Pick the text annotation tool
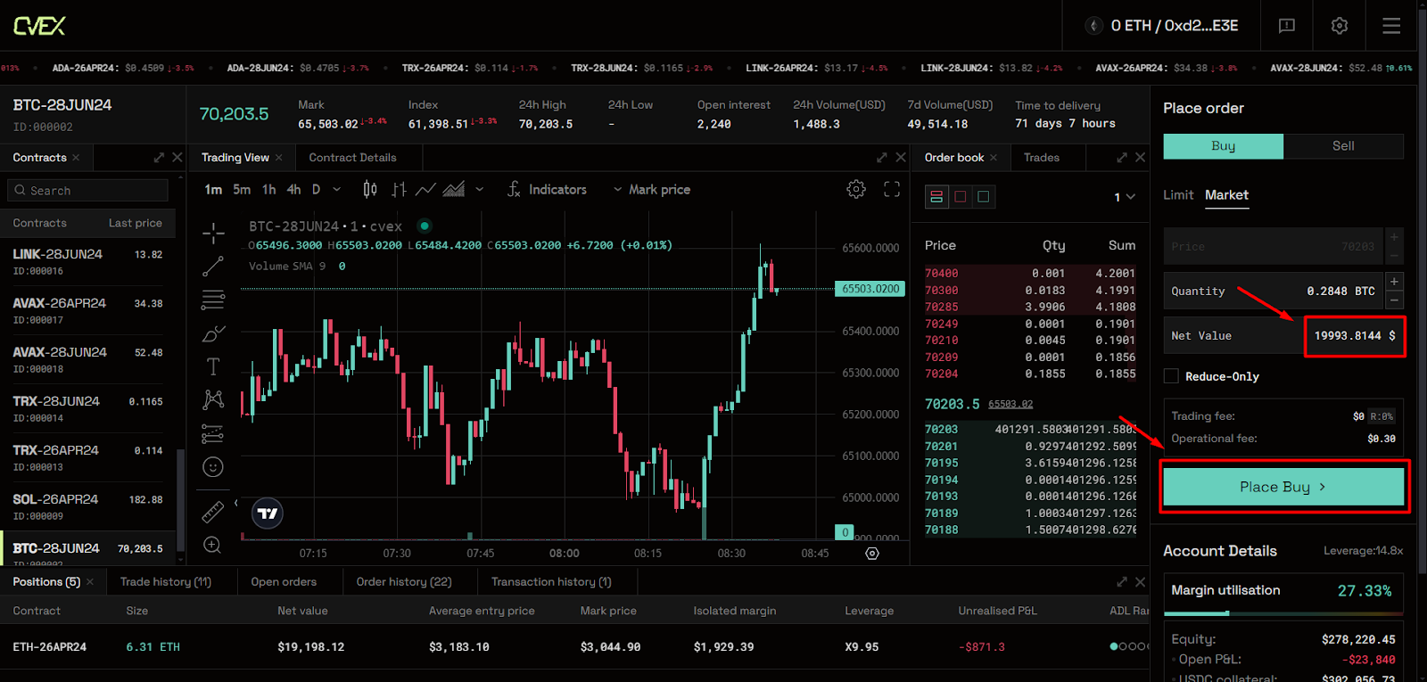Screen dimensions: 1427x682 click(x=213, y=366)
